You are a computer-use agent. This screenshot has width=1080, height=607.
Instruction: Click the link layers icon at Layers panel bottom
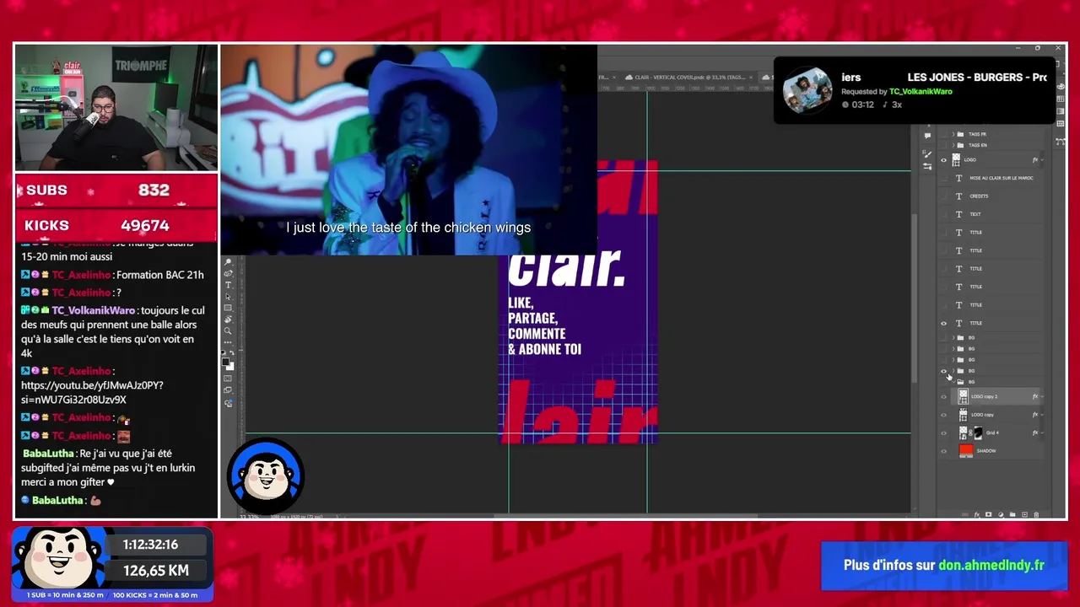tap(965, 514)
